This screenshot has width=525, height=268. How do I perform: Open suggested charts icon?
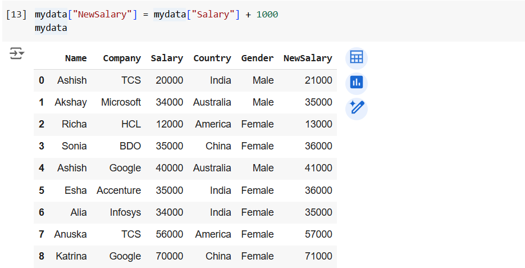[356, 83]
